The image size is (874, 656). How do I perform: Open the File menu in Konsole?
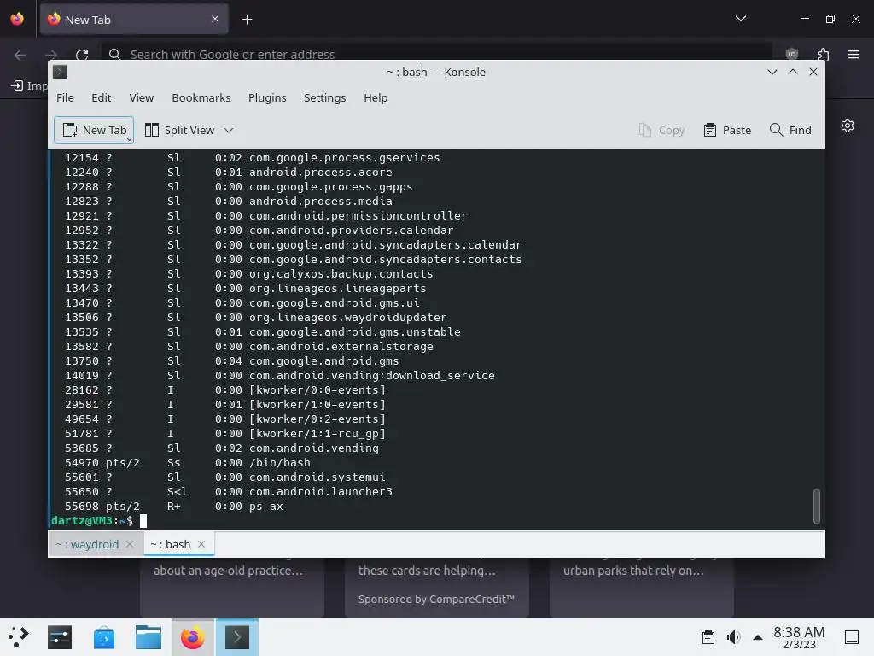pos(65,97)
